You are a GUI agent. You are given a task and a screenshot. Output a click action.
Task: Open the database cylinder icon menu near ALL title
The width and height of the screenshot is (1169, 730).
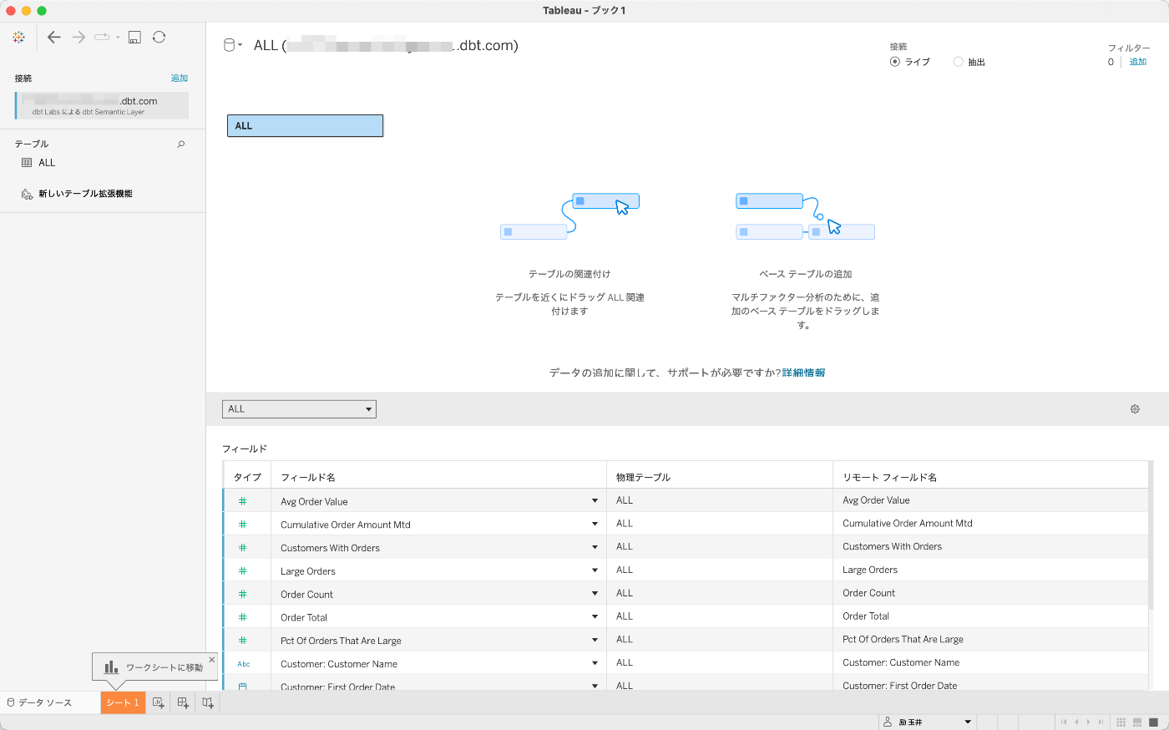tap(232, 45)
